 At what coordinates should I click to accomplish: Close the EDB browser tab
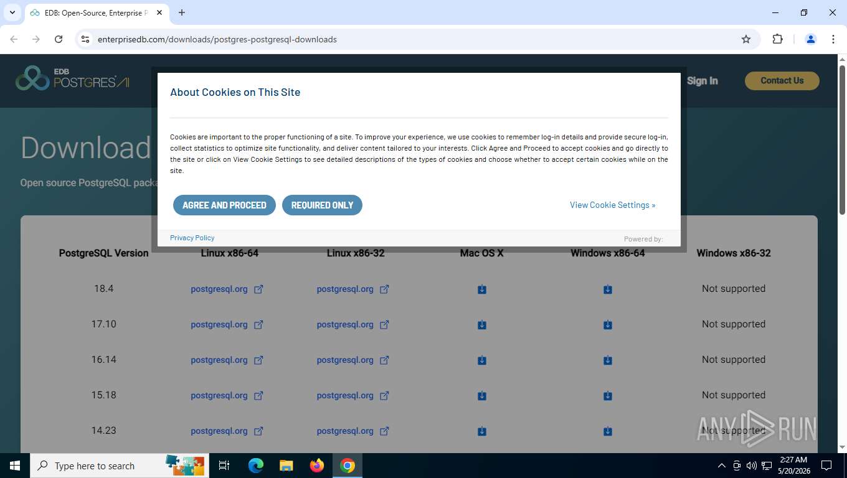coord(159,12)
